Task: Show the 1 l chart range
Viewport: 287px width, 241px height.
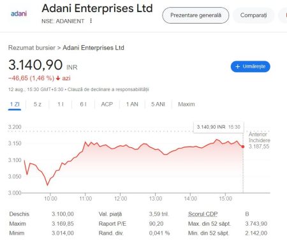Action: [61, 105]
